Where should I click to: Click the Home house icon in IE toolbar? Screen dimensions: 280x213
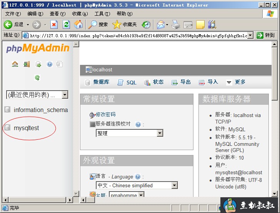[x=78, y=25]
